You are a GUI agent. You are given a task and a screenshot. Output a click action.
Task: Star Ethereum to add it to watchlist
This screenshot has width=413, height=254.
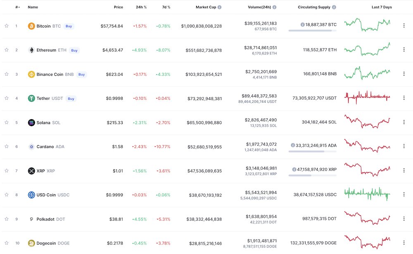pos(6,49)
